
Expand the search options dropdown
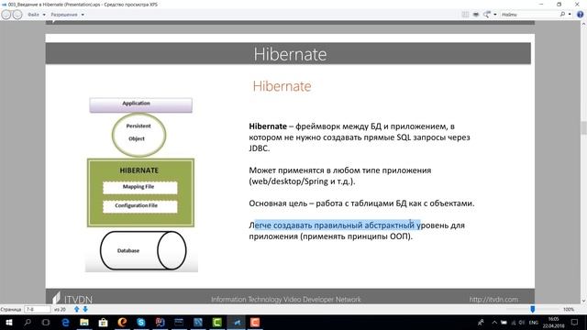pyautogui.click(x=570, y=15)
